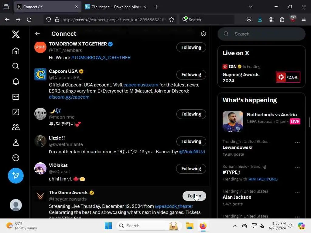Open Lewandowski trending topic
This screenshot has width=311, height=233.
point(237,147)
